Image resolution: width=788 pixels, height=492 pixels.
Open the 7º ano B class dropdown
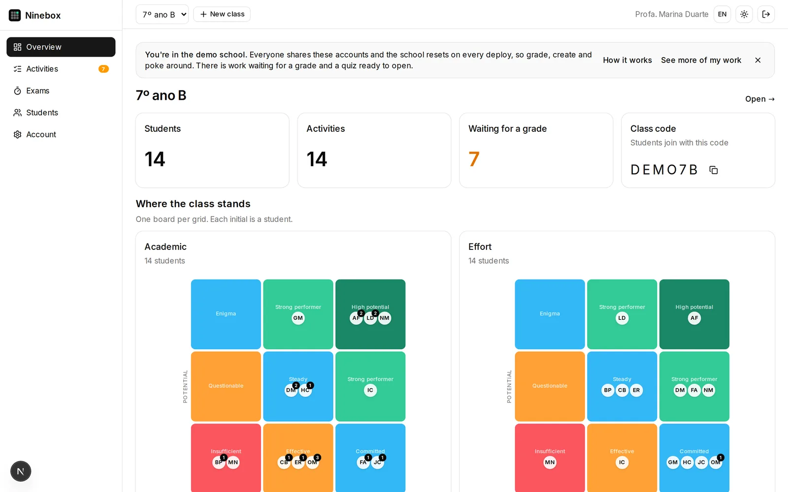click(x=162, y=14)
